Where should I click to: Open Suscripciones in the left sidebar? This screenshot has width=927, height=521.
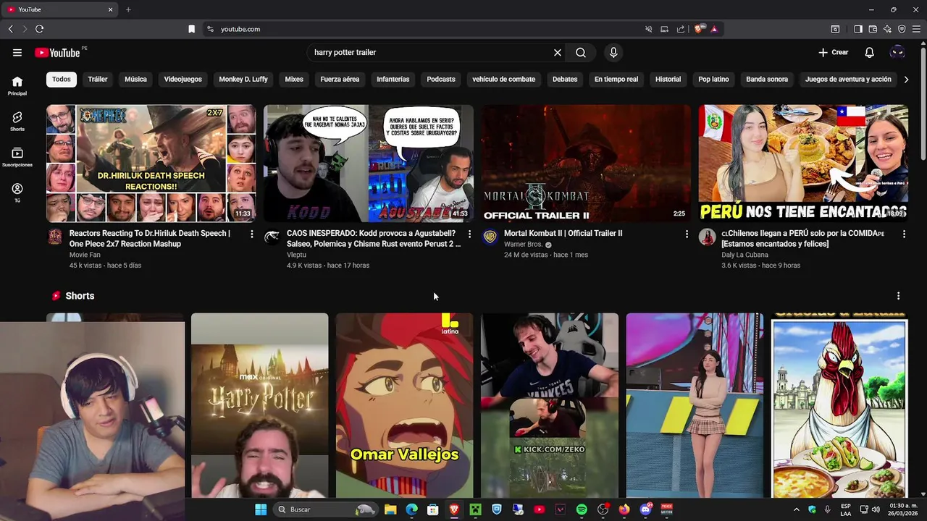(17, 157)
